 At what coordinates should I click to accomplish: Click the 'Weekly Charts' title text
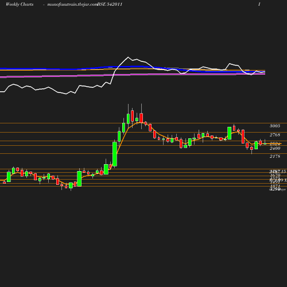tap(20, 4)
